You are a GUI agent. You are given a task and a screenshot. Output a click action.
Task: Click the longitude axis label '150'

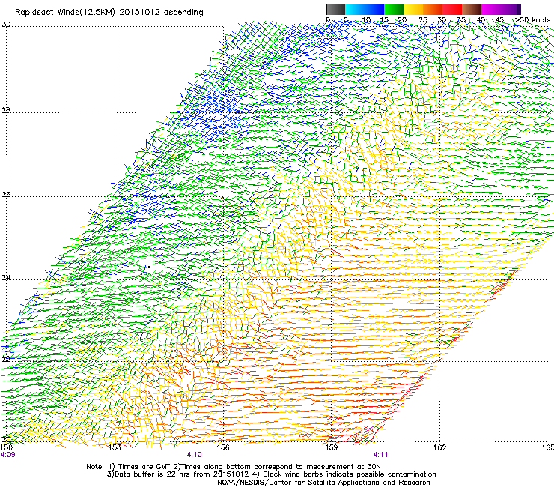click(6, 447)
